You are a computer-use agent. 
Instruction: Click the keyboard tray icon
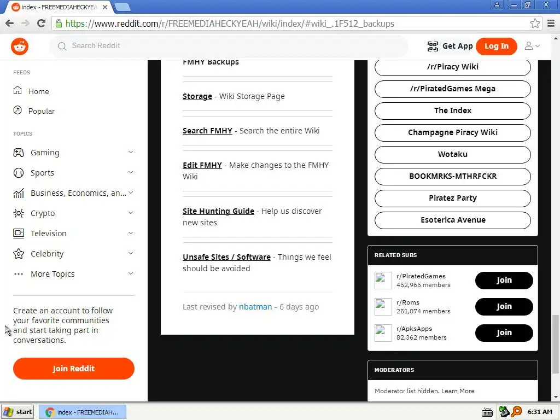(x=487, y=412)
